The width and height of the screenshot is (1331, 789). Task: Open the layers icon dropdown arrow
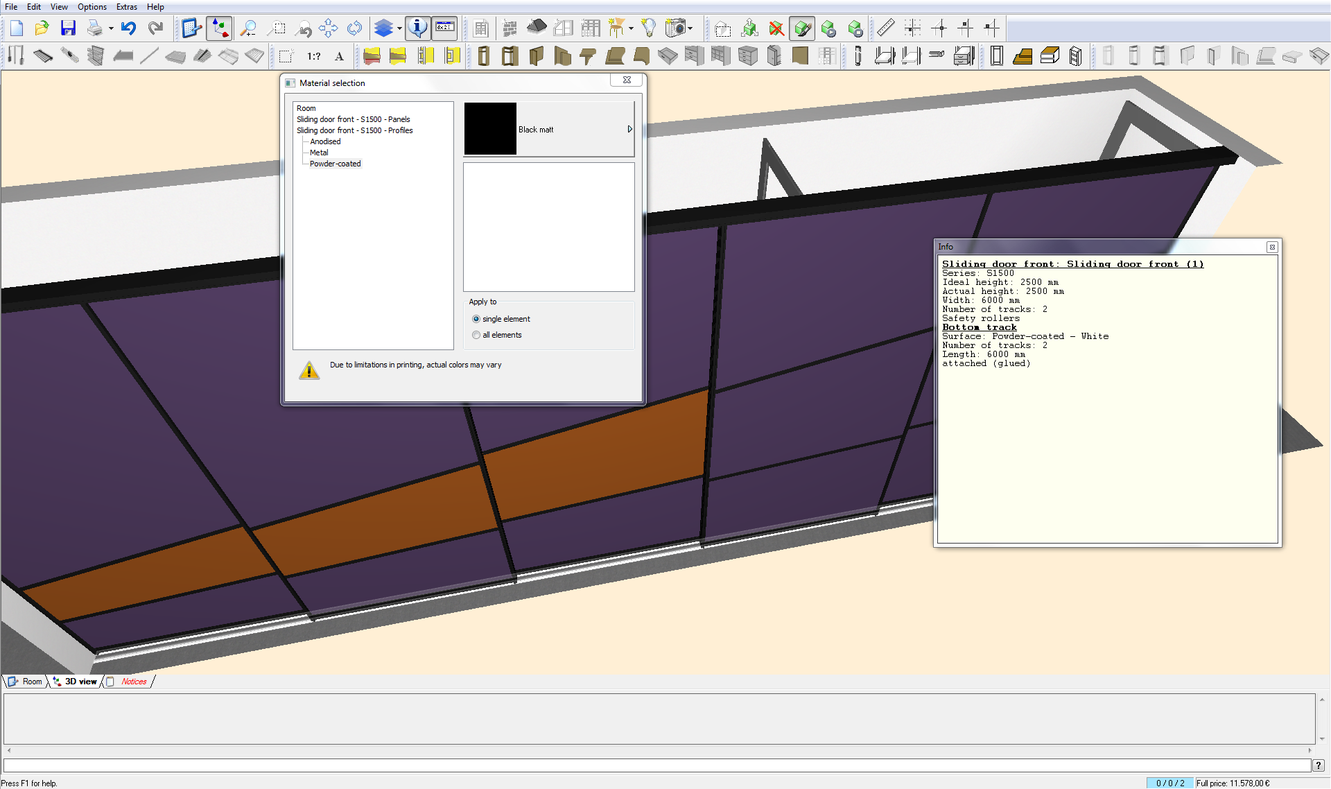(x=399, y=28)
